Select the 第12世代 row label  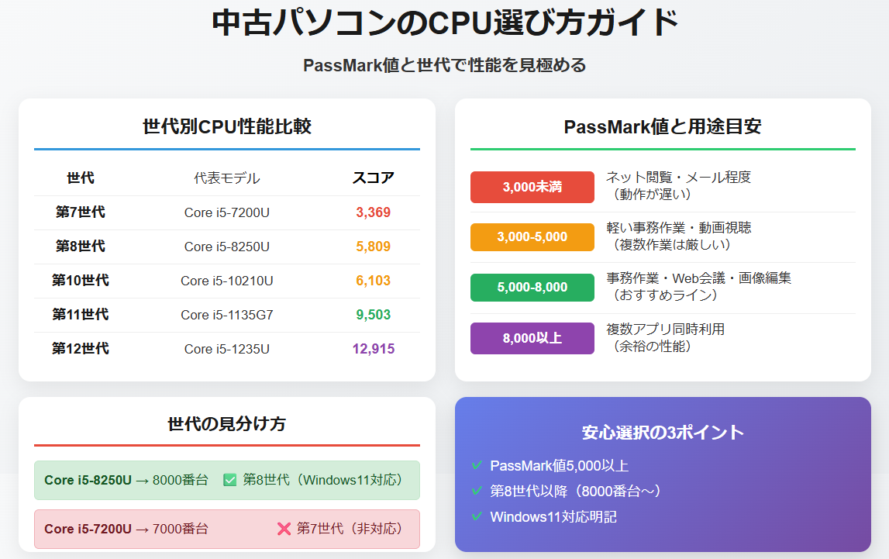[x=81, y=348]
